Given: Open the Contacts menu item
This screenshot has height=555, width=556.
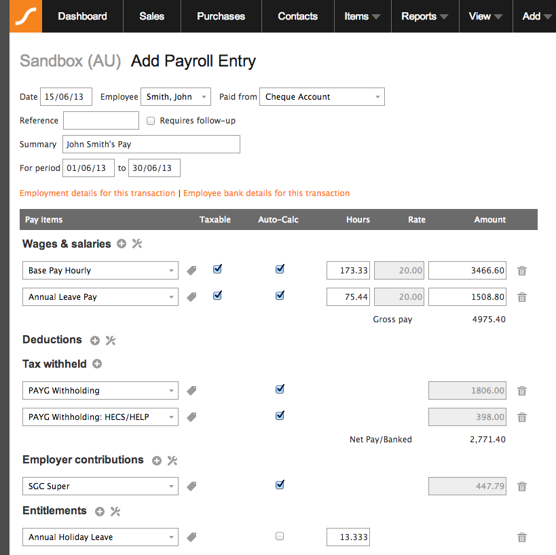Looking at the screenshot, I should tap(298, 16).
